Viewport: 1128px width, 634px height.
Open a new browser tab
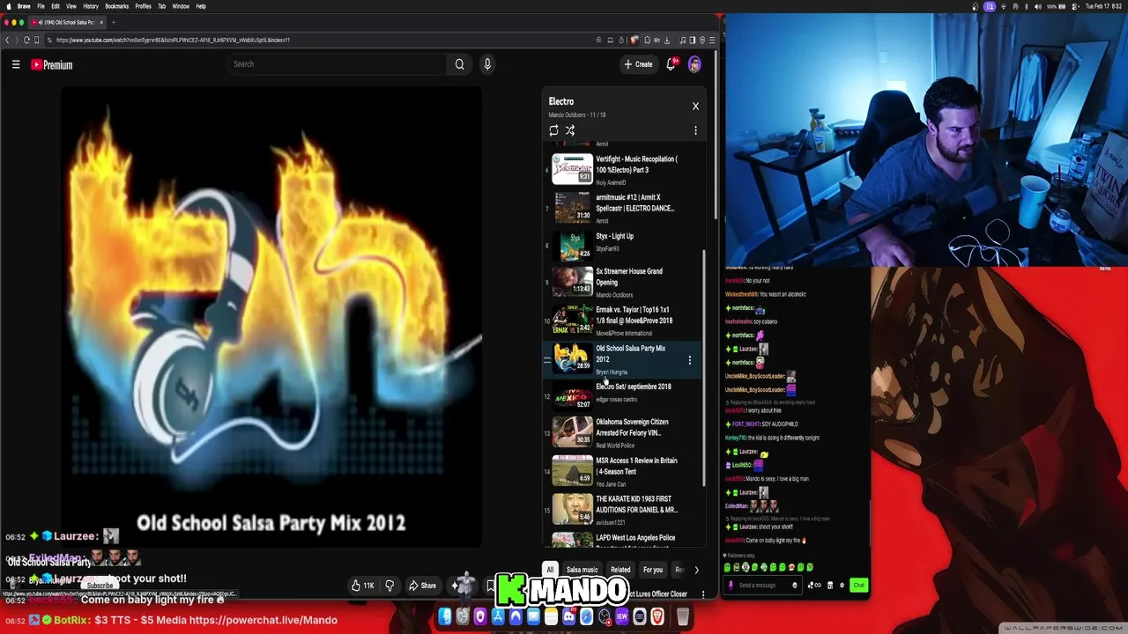pyautogui.click(x=114, y=22)
